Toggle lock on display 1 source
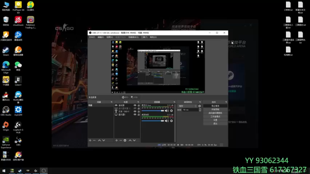The height and width of the screenshot is (174, 310). [x=139, y=114]
